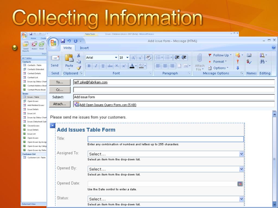Click the Copy icon in Clipboard group
This screenshot has width=278, height=208.
78,61
